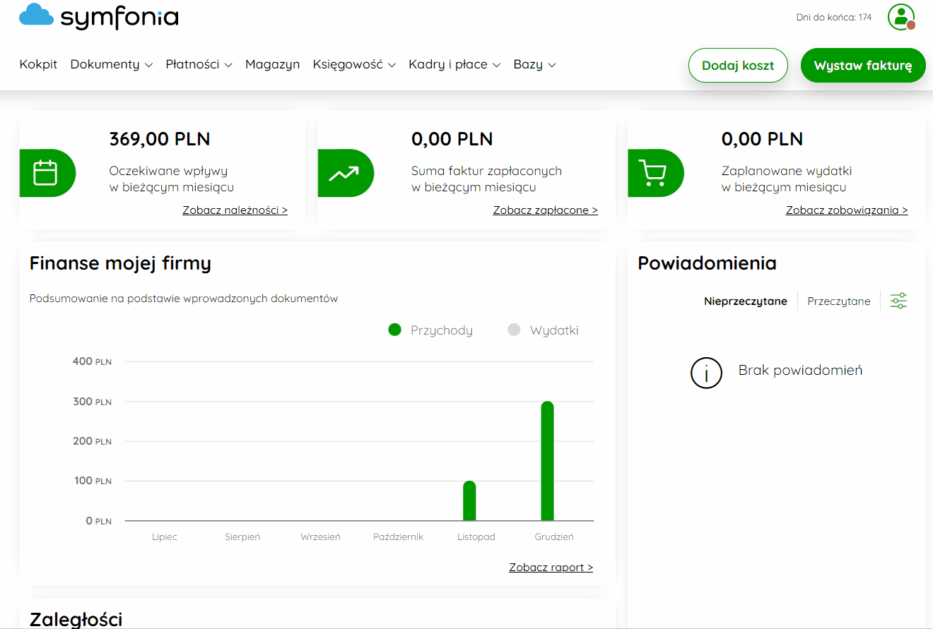Click the shopping cart icon for planned expenses

click(x=652, y=173)
